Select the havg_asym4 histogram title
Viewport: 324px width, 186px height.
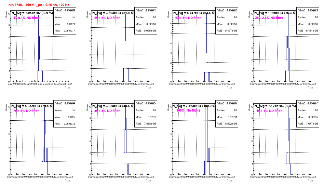tap(65, 103)
